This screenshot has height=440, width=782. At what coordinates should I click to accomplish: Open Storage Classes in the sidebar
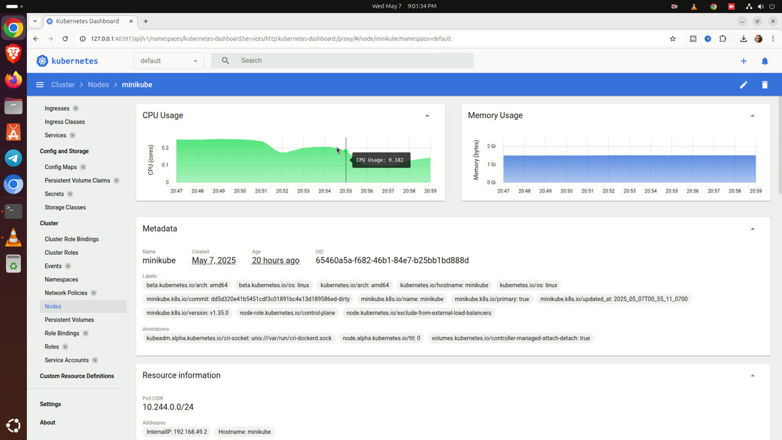coord(65,207)
